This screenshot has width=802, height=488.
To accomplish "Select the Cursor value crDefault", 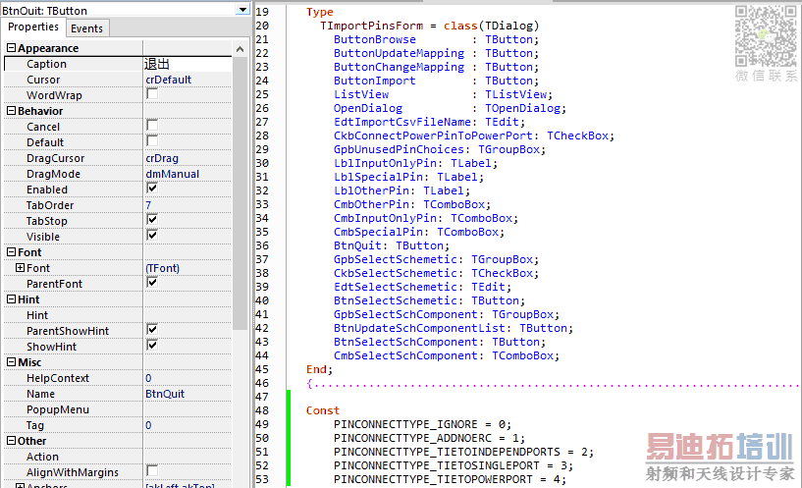I will click(x=168, y=80).
